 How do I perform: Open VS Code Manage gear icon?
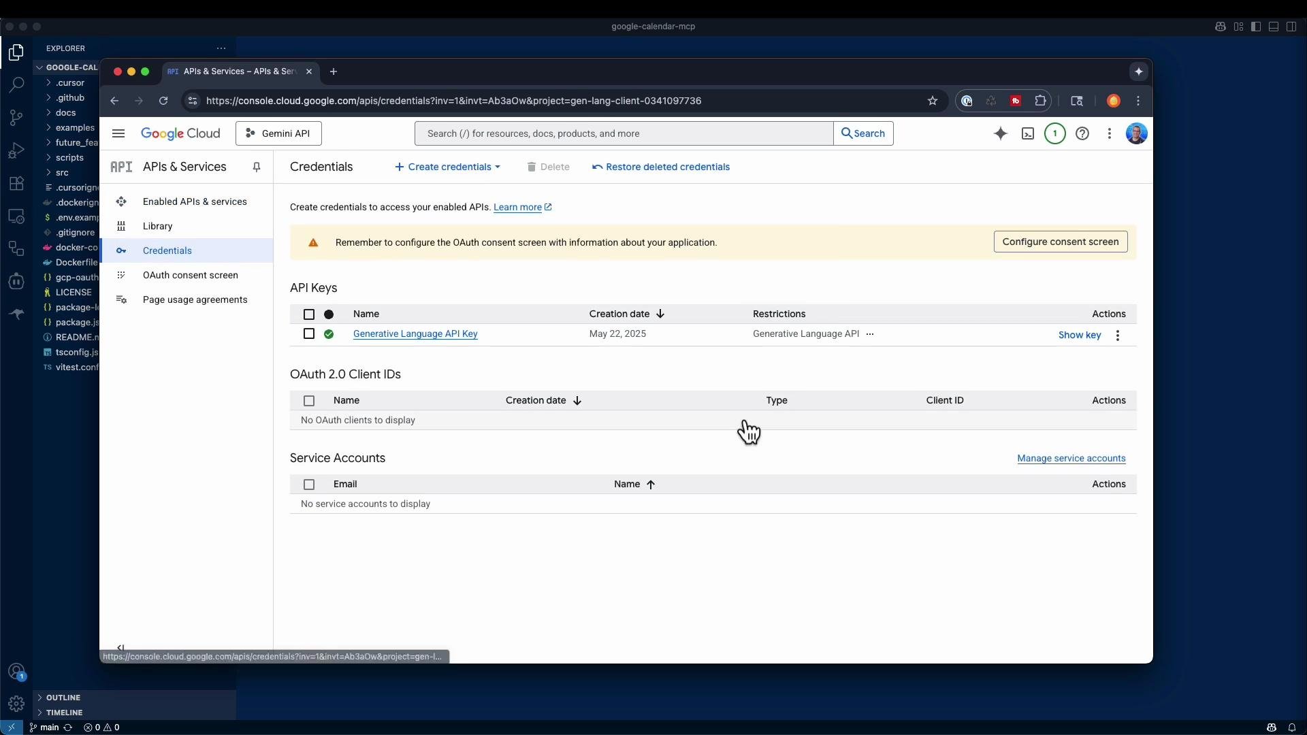coord(16,704)
